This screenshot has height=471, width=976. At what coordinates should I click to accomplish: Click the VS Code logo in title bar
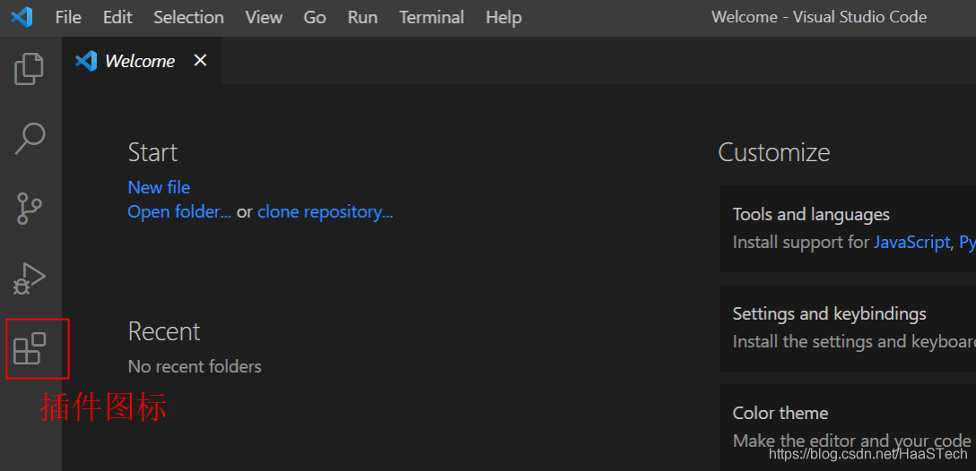pyautogui.click(x=22, y=17)
